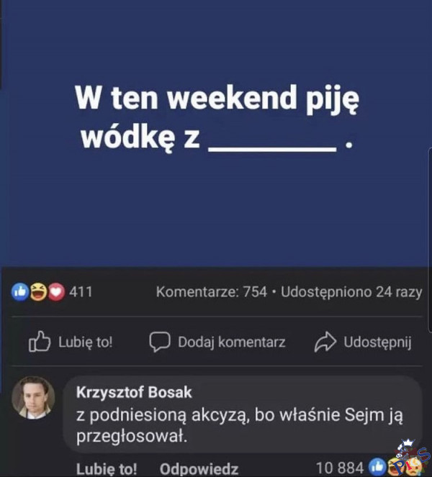Click the curved share arrow icon
This screenshot has height=477, width=432.
[325, 342]
